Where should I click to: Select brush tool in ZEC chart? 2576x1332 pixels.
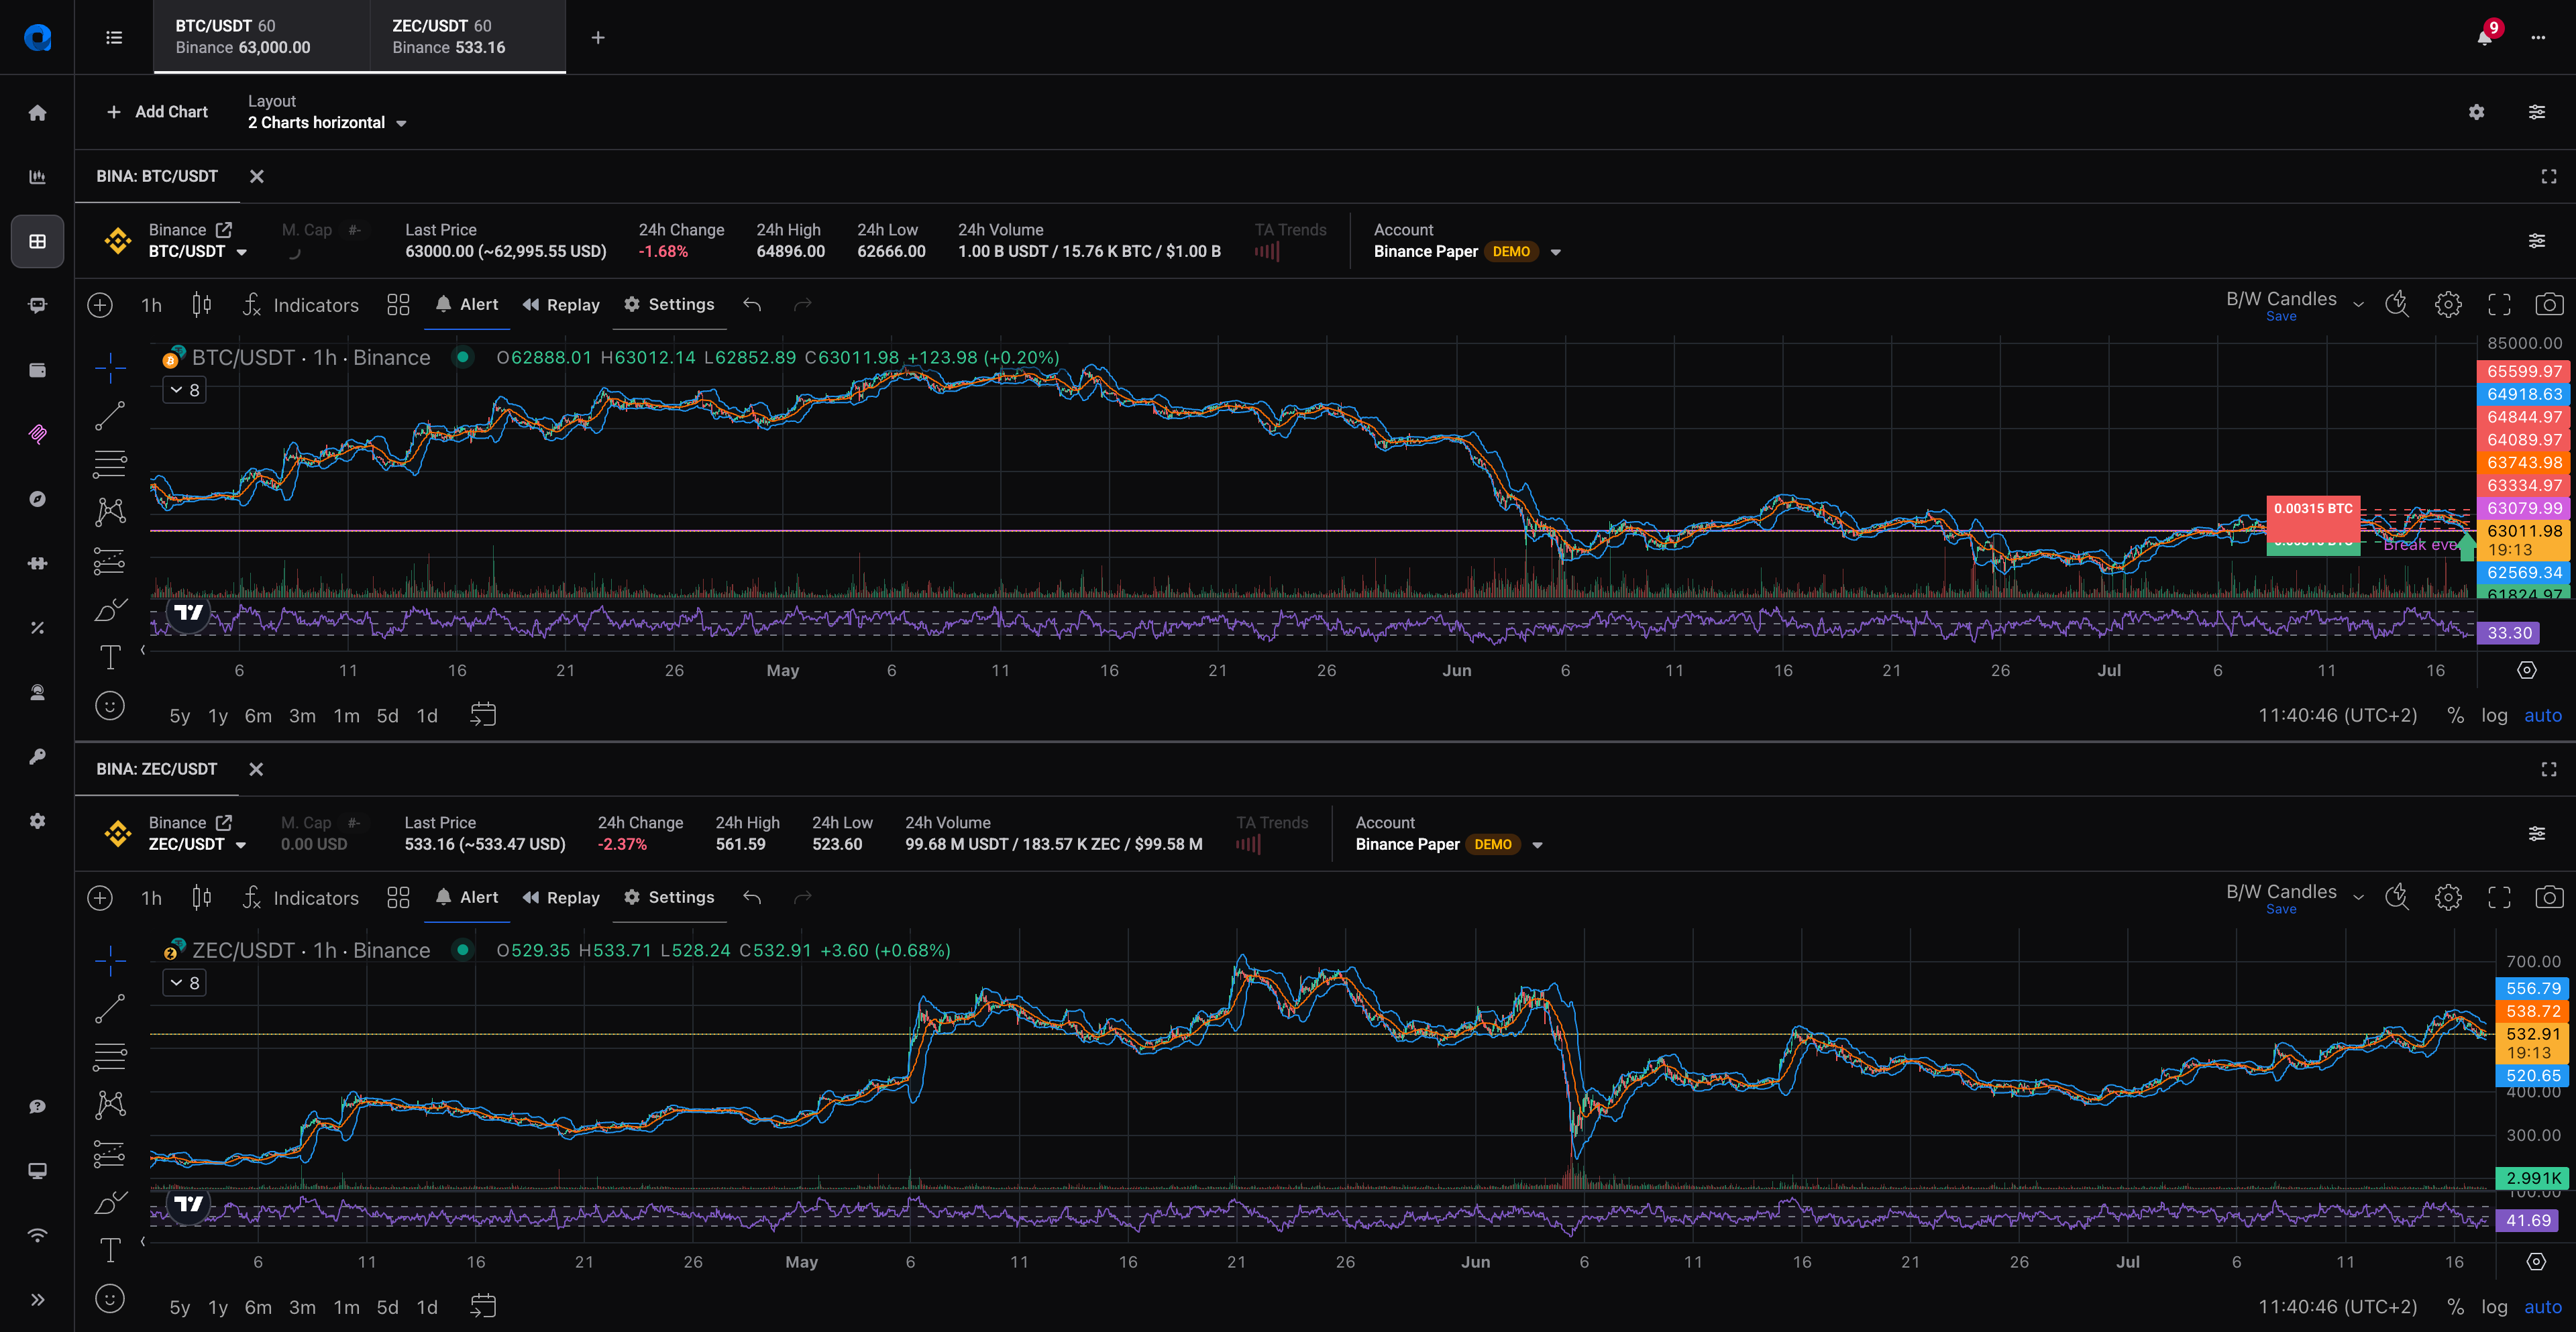110,1202
